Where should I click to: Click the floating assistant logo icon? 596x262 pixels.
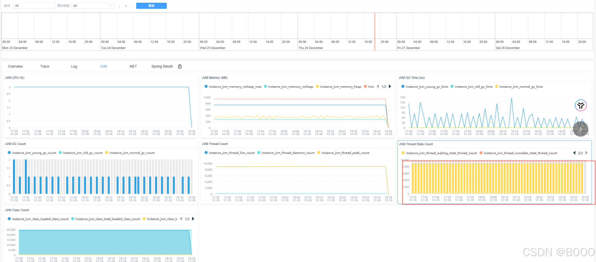(x=581, y=105)
